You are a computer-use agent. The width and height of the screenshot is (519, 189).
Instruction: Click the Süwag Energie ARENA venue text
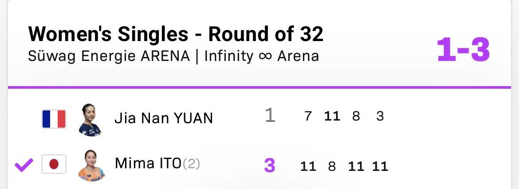coord(109,57)
